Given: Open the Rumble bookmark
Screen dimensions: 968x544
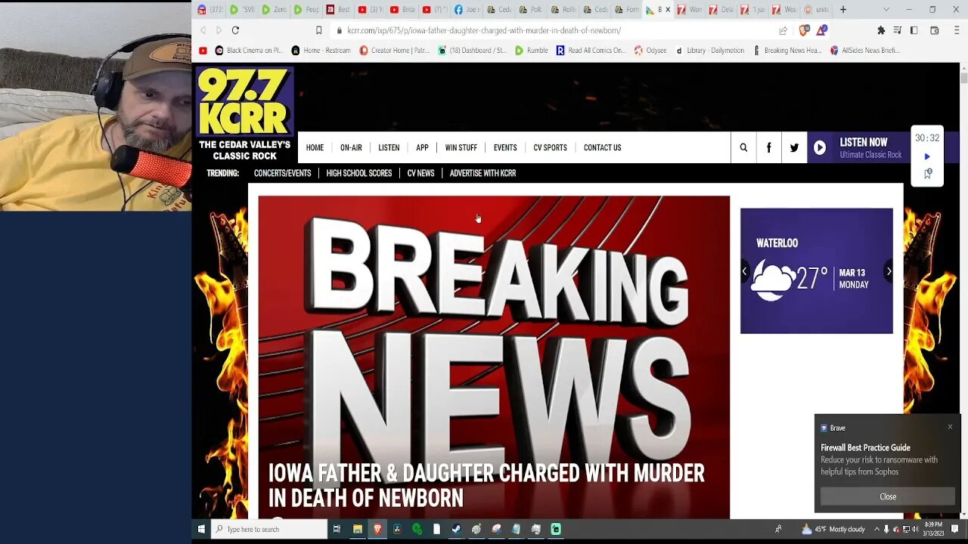Looking at the screenshot, I should pos(532,51).
